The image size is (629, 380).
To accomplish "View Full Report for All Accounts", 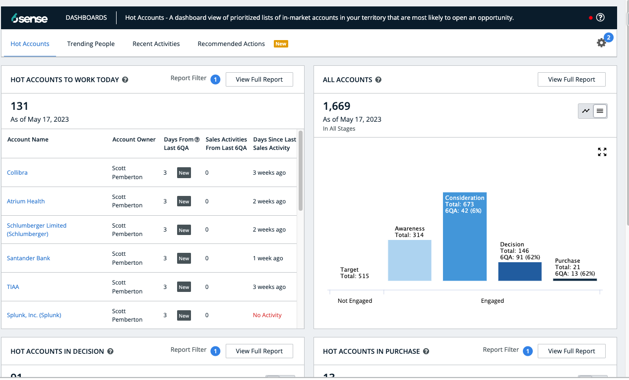I will (571, 79).
